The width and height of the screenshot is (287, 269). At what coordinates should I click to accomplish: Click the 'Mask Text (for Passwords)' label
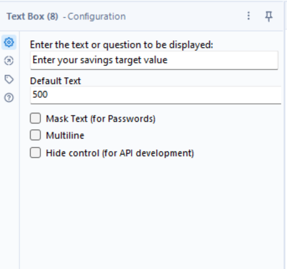[x=101, y=119]
